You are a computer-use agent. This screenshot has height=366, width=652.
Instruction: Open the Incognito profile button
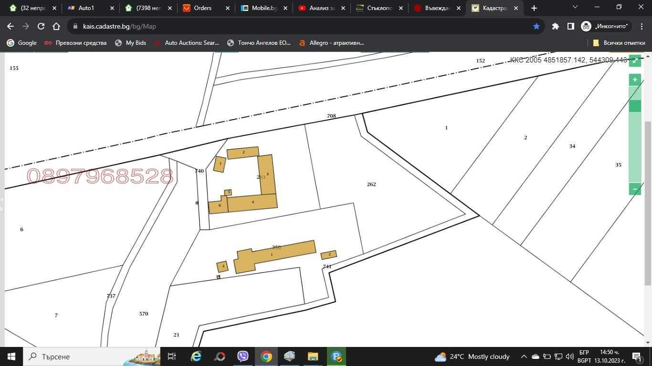click(x=605, y=26)
